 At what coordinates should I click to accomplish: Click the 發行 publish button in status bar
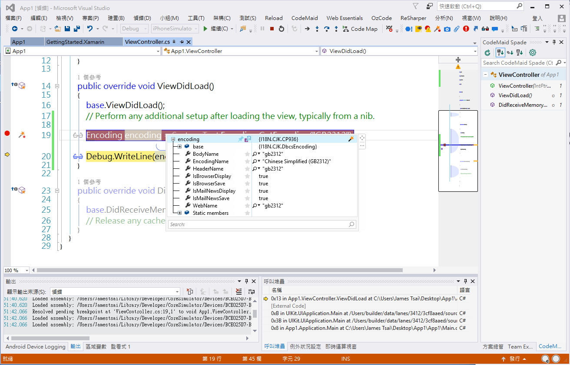click(x=514, y=359)
